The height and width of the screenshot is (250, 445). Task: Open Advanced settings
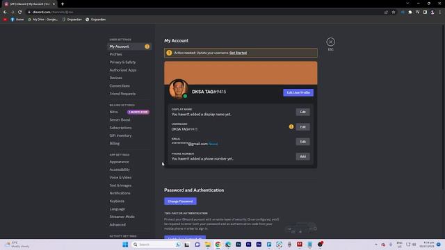(118, 224)
